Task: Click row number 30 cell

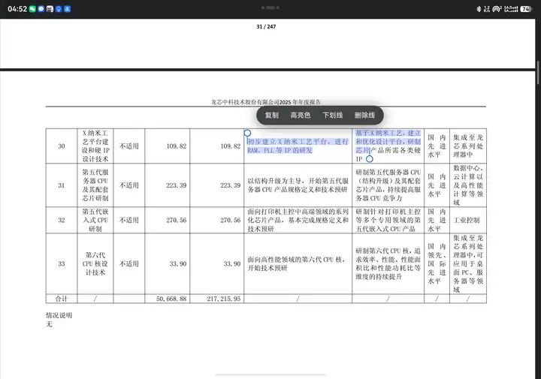Action: [x=62, y=146]
